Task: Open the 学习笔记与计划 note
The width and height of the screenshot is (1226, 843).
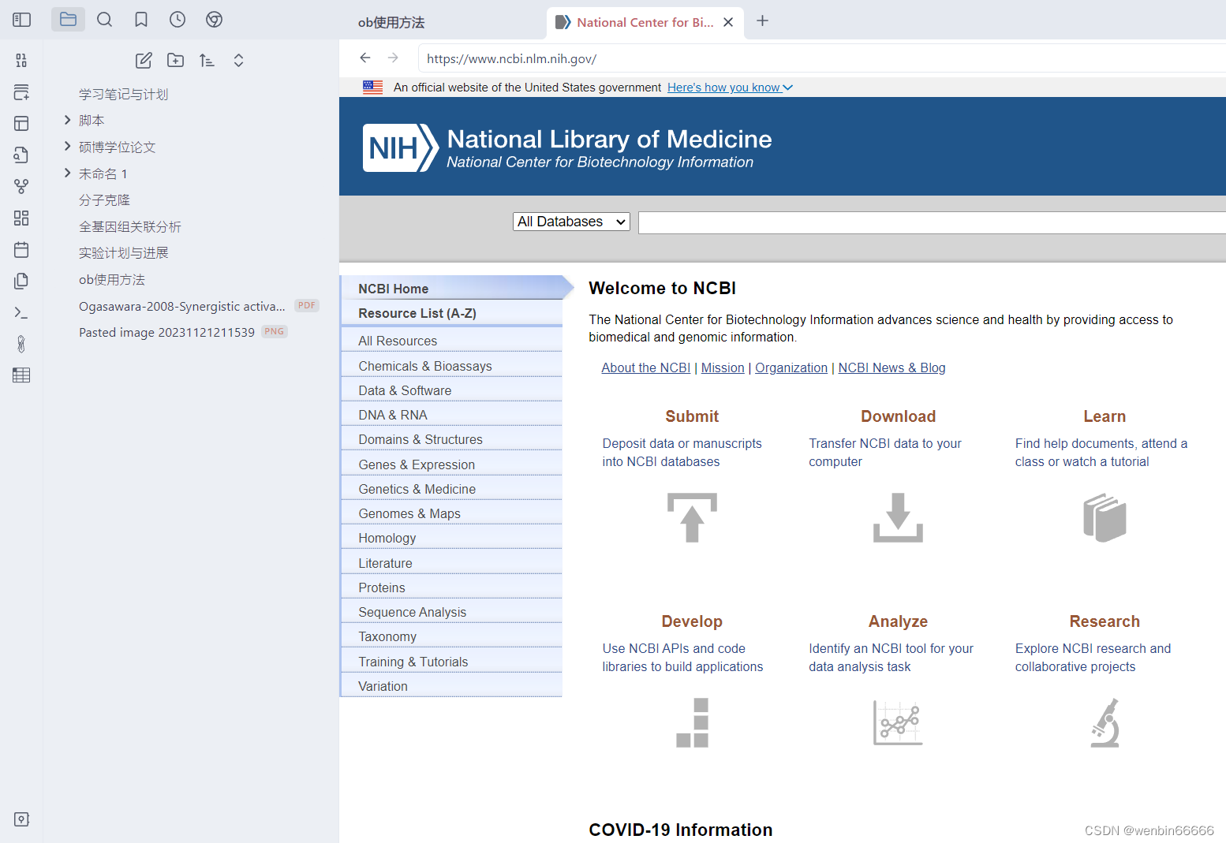Action: tap(123, 94)
